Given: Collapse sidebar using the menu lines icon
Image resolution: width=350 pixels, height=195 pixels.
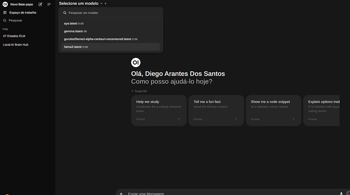Looking at the screenshot, I should 49,4.
